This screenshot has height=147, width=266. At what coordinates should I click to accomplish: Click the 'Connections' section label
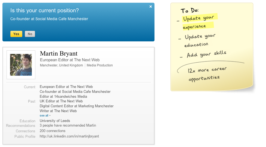coord(26,131)
